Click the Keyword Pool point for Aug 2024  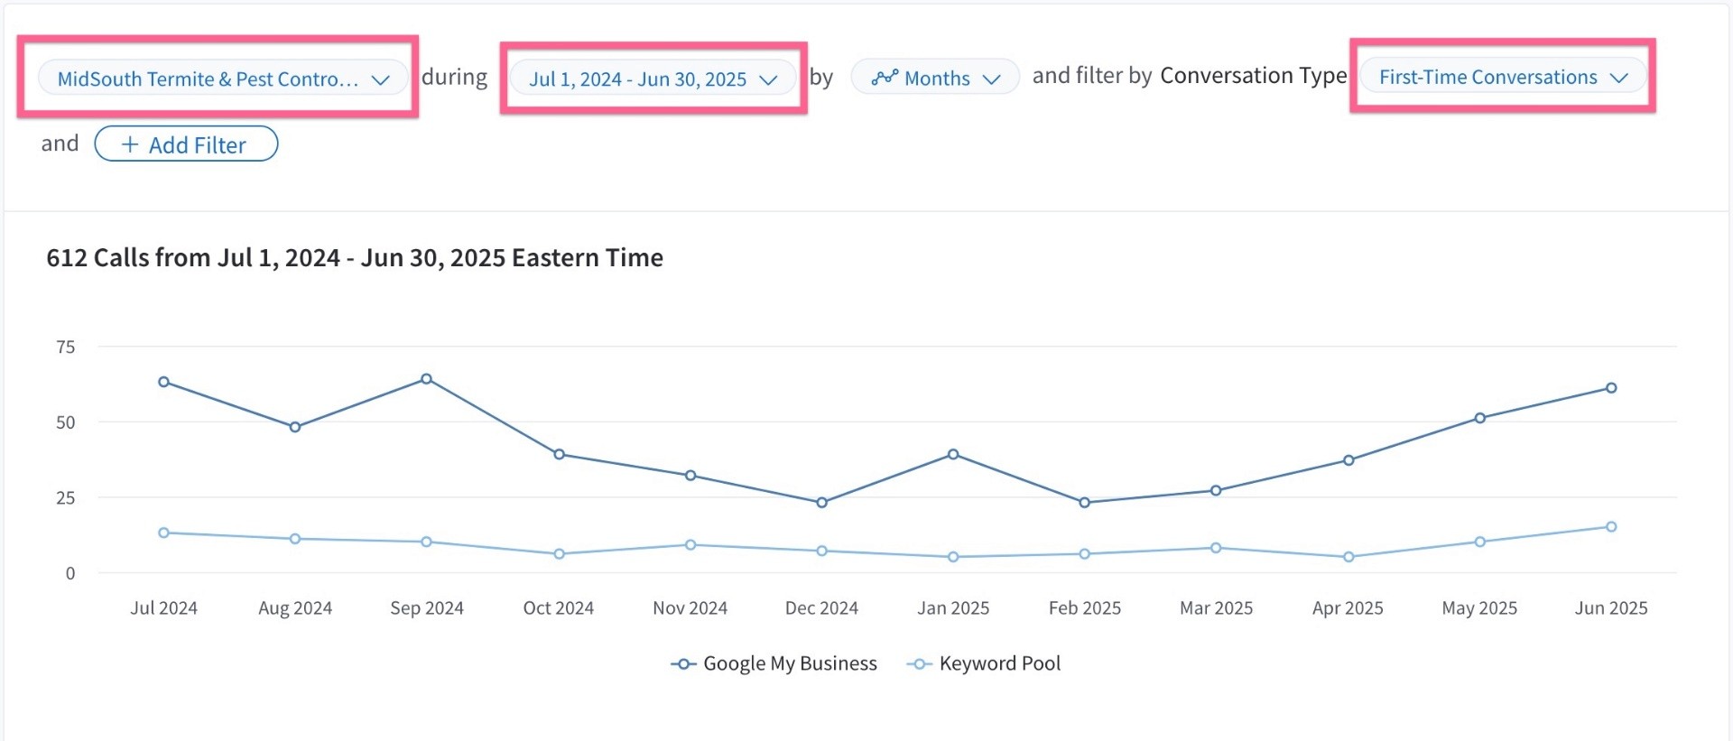tap(295, 539)
